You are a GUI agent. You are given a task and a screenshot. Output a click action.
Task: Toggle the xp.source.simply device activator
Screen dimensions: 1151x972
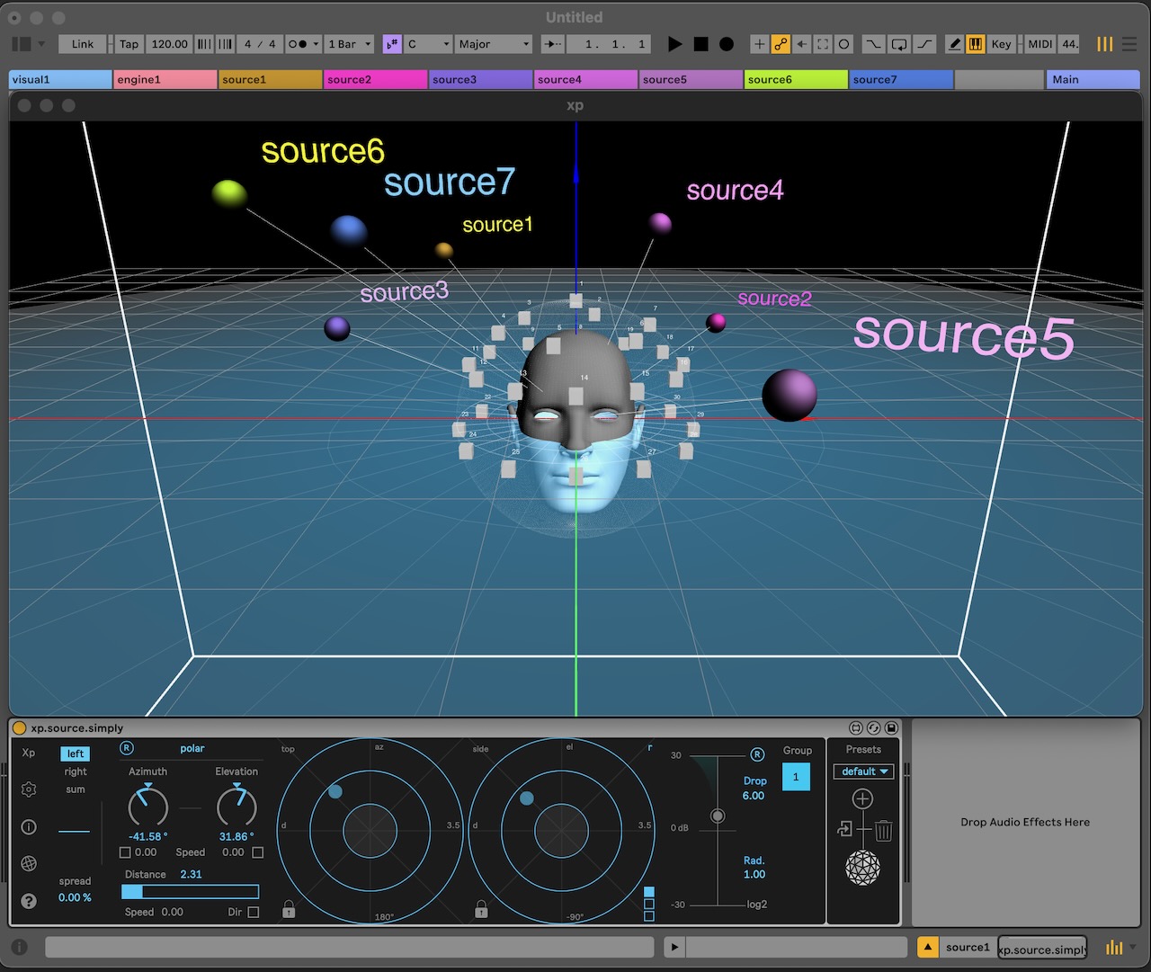(x=19, y=727)
